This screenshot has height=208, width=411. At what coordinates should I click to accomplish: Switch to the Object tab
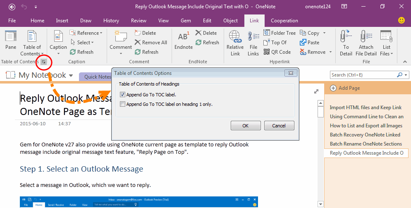(231, 20)
